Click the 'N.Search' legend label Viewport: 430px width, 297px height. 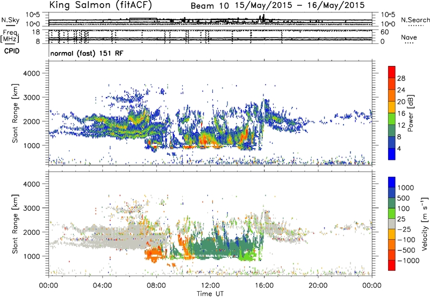[415, 20]
